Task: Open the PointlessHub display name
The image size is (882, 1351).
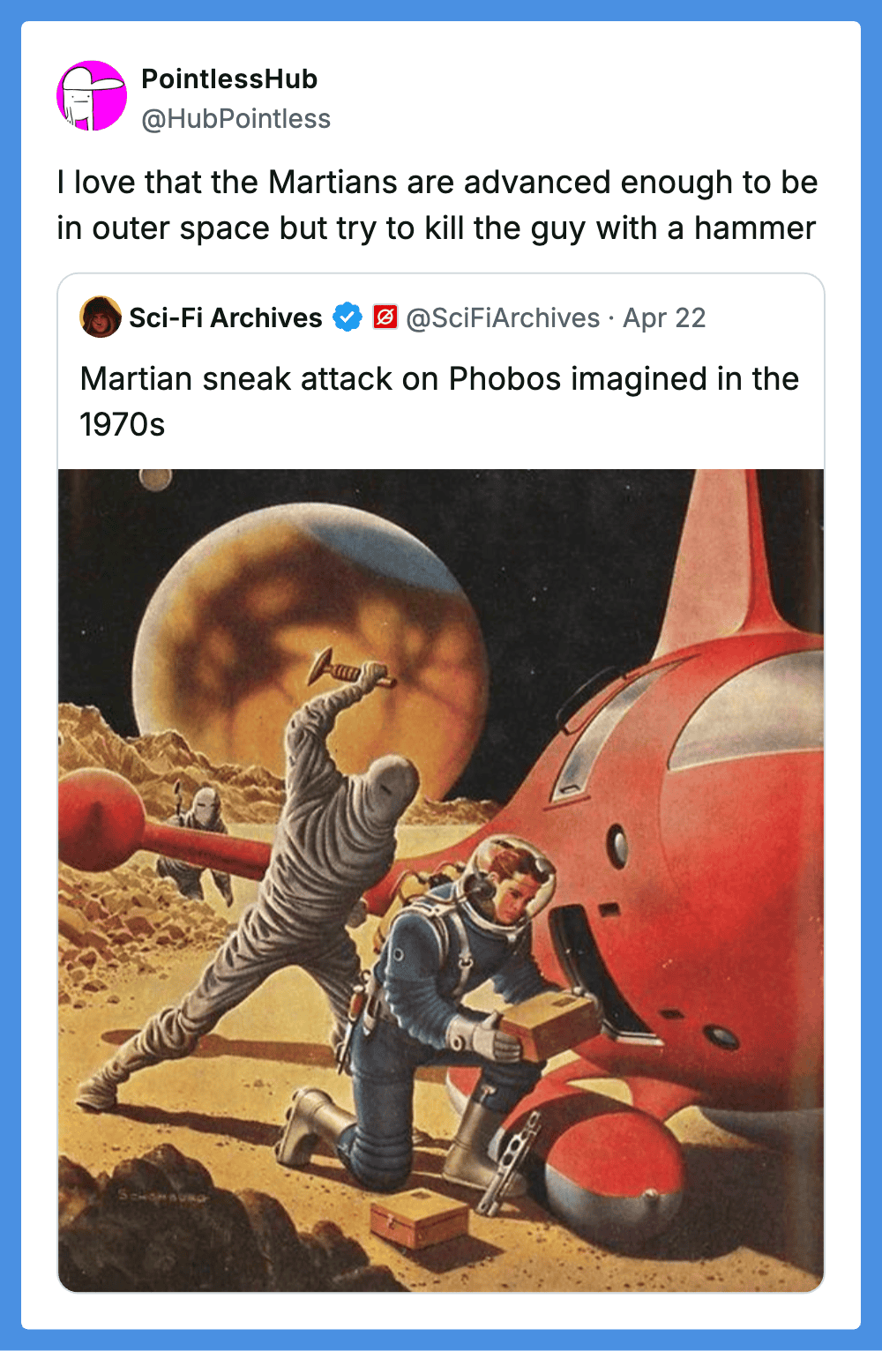Action: pyautogui.click(x=229, y=79)
